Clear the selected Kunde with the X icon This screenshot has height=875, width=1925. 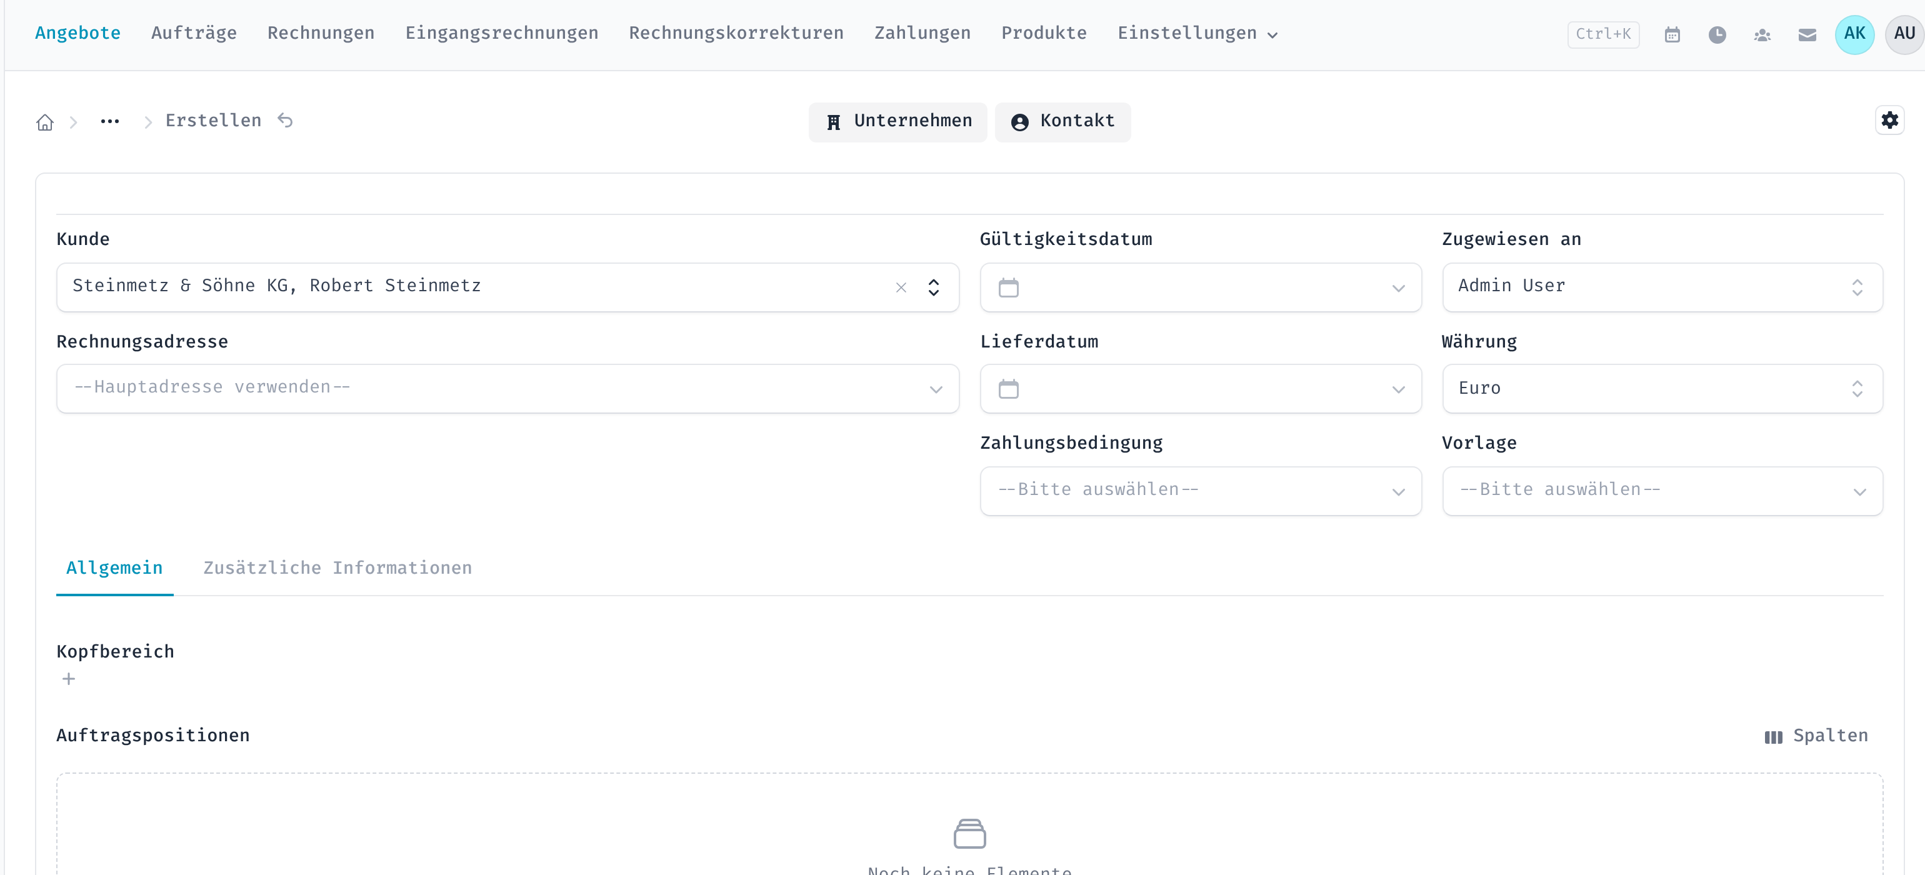[901, 287]
